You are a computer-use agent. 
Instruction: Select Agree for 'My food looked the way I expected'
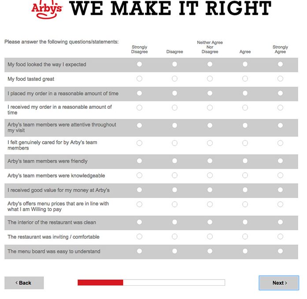click(x=245, y=64)
